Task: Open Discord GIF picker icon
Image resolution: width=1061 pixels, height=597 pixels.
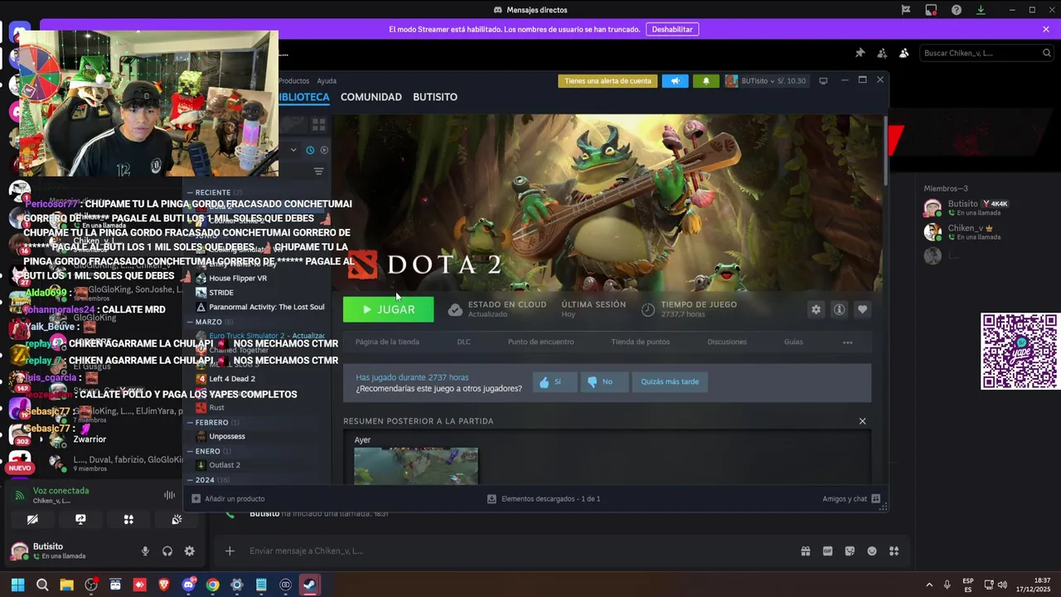Action: click(827, 551)
